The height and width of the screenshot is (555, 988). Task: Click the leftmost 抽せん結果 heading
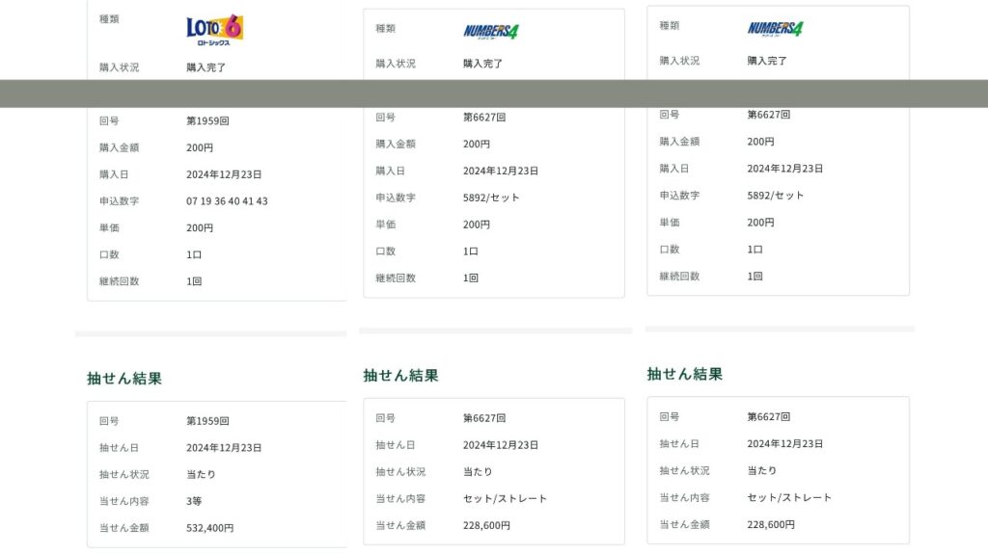pos(124,379)
